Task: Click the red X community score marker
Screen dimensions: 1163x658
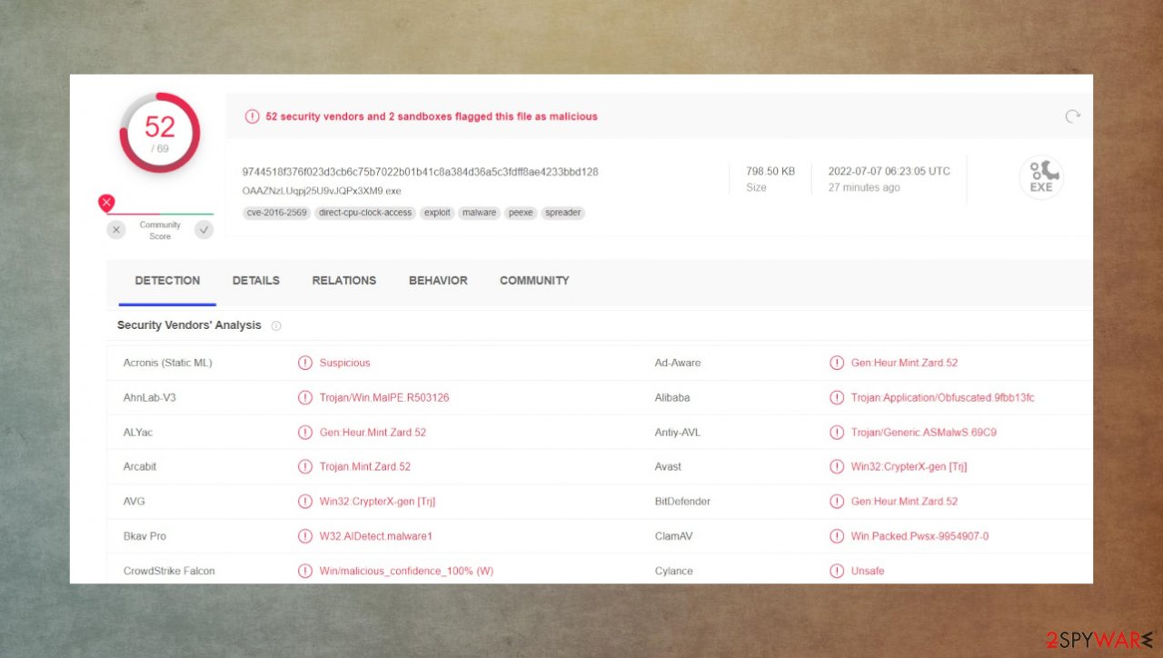Action: 106,203
